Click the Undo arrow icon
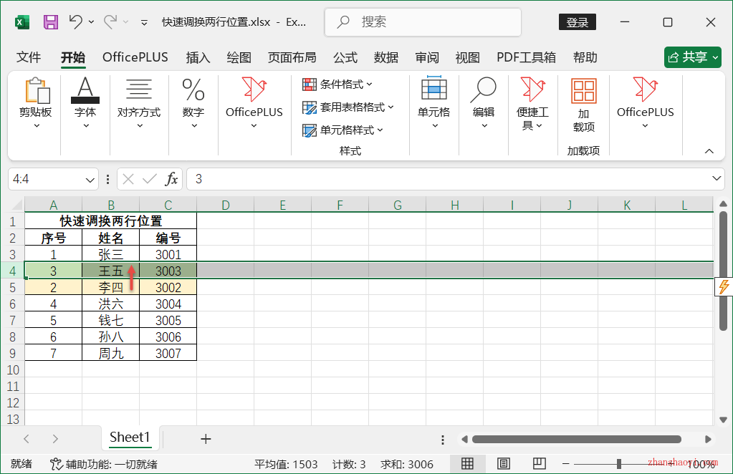Viewport: 733px width, 474px height. (x=76, y=21)
